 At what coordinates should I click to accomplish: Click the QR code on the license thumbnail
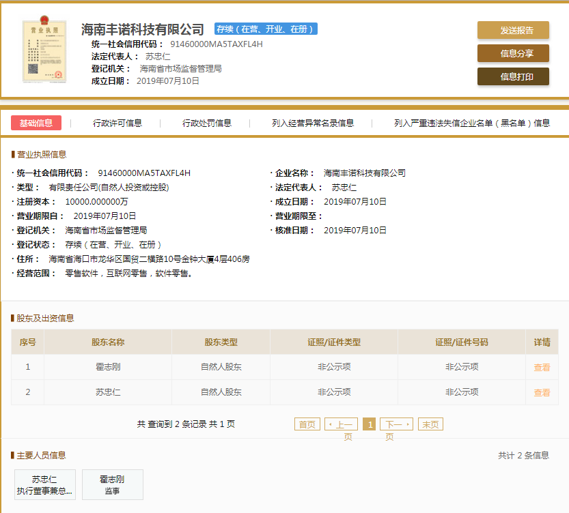click(x=33, y=70)
